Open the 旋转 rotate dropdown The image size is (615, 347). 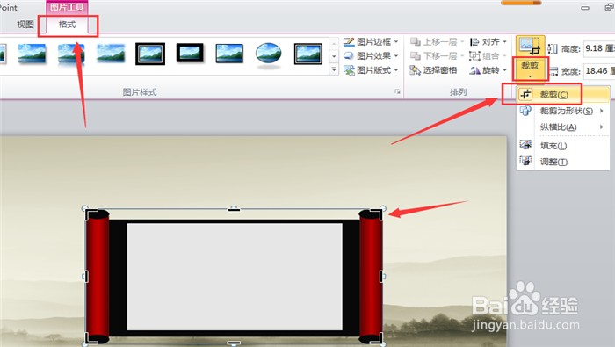[488, 70]
